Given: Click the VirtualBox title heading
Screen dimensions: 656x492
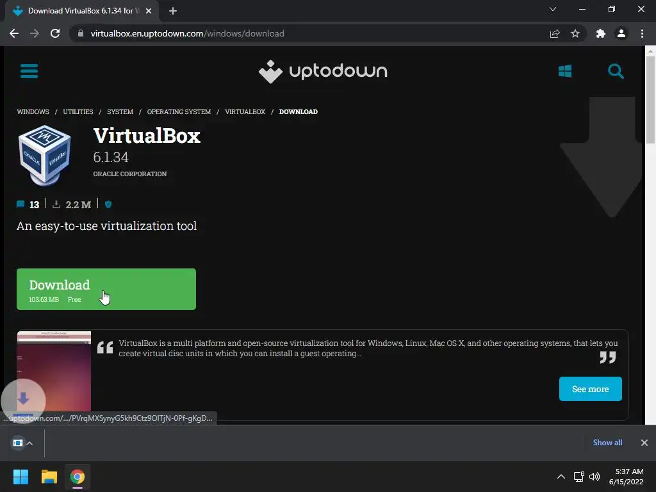Looking at the screenshot, I should [147, 136].
